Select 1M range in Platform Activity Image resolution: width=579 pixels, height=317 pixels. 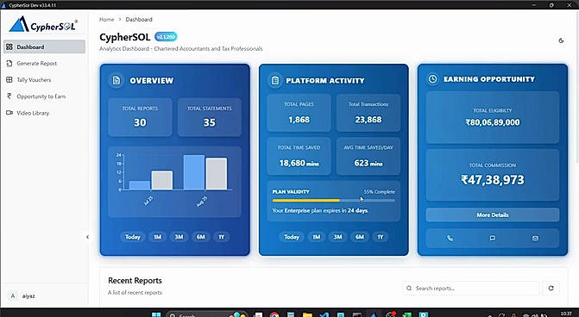pos(317,237)
